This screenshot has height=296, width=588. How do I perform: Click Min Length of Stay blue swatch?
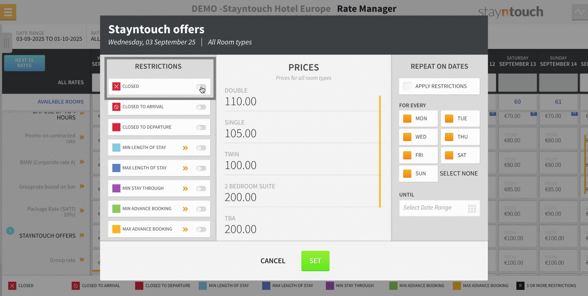point(116,148)
